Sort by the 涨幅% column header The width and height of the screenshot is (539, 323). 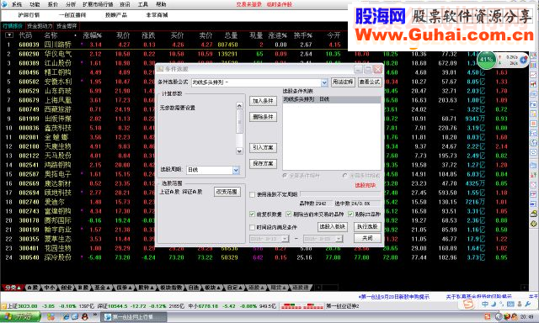92,35
